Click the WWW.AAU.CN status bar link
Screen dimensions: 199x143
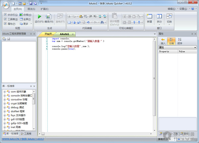23,139
